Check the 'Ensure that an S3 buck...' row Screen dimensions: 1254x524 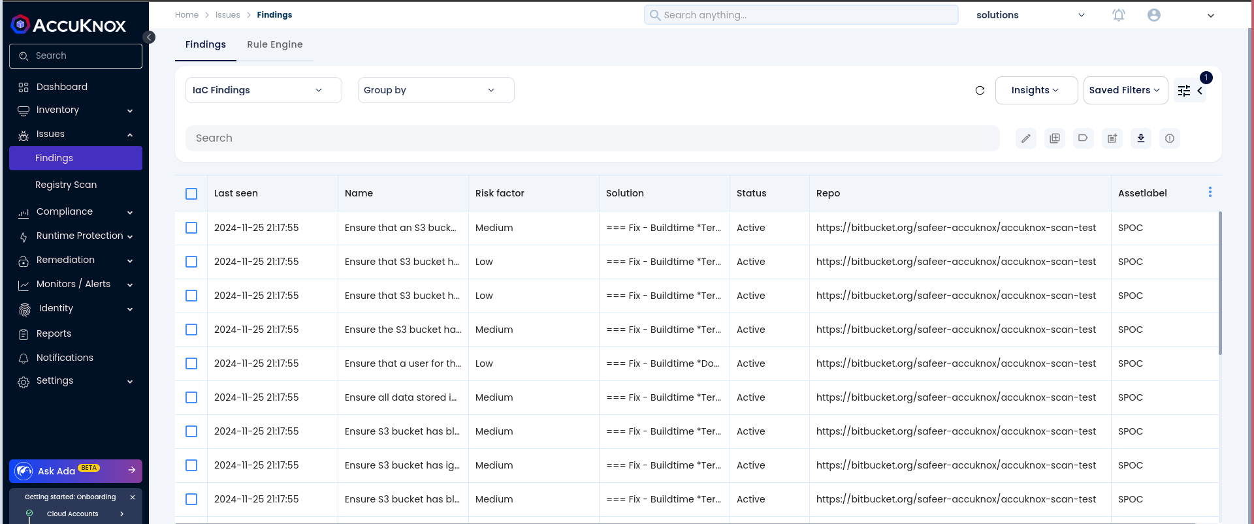191,228
